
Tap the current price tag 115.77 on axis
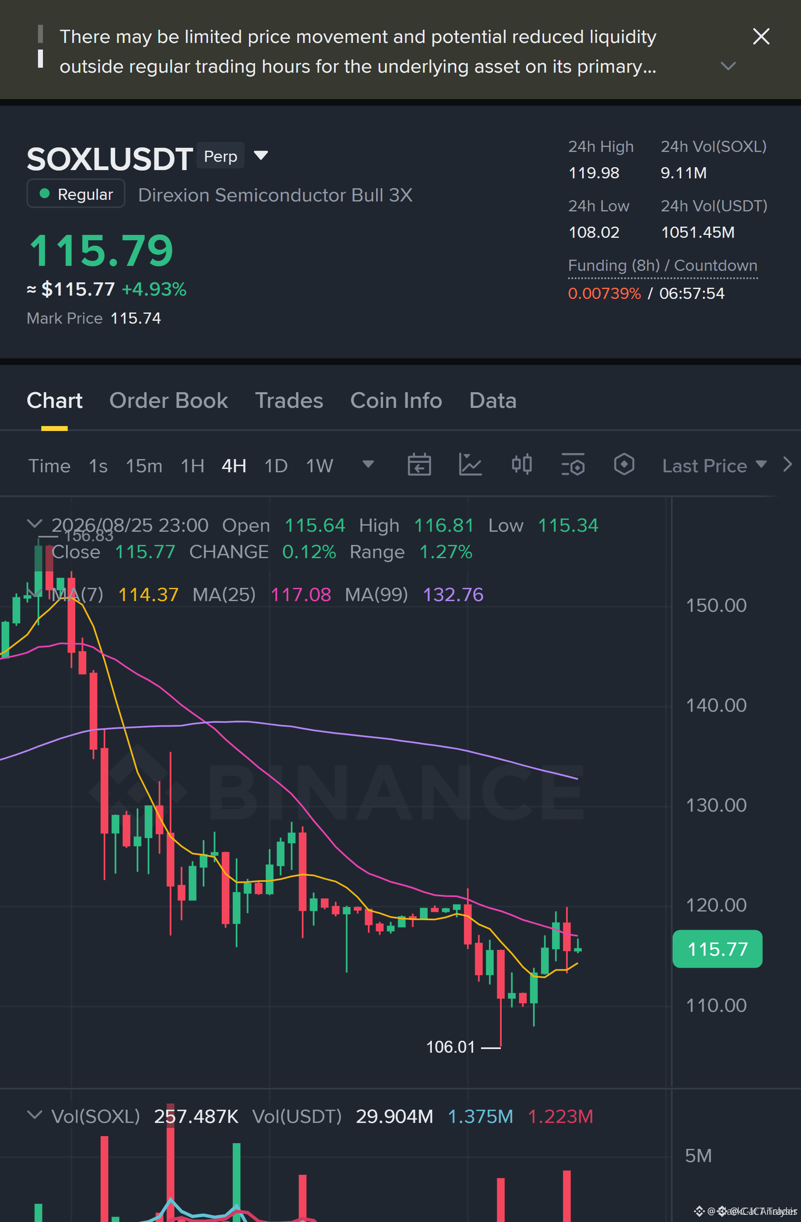[x=717, y=949]
